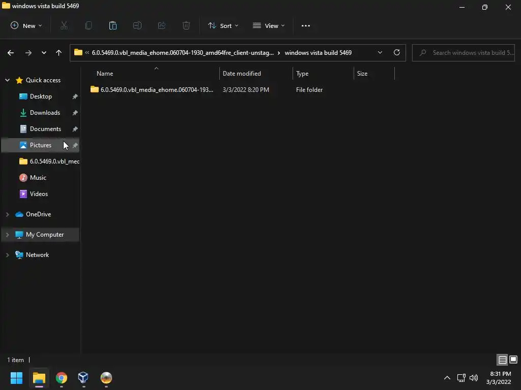Open the clock showing 8:31 PM
Screen dimensions: 521x390
tap(499, 378)
